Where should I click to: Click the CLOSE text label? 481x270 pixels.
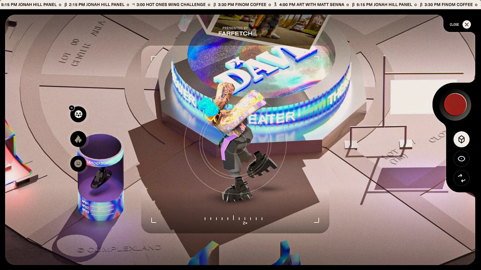pyautogui.click(x=454, y=25)
